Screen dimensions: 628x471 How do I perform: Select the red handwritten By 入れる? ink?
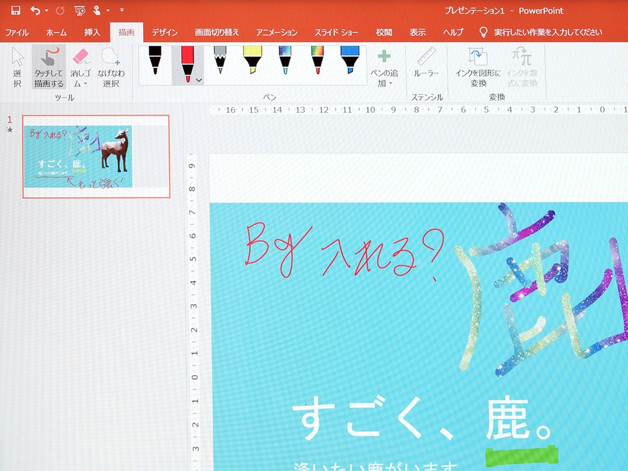point(345,251)
